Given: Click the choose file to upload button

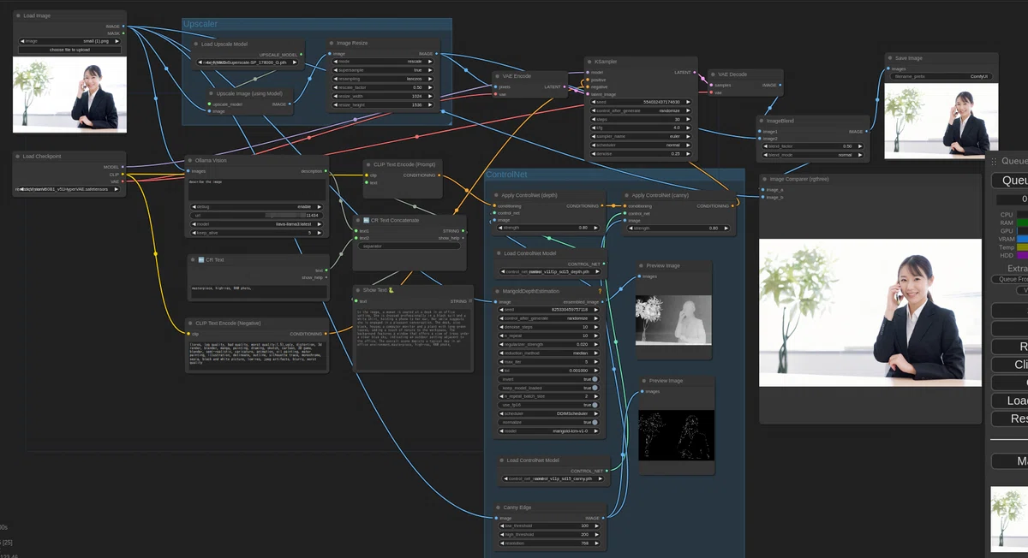Looking at the screenshot, I should coord(69,50).
